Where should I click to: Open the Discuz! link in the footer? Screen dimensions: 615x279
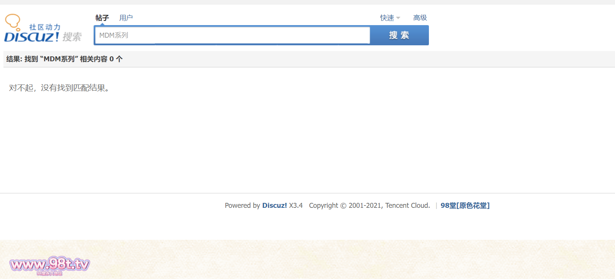(x=274, y=206)
